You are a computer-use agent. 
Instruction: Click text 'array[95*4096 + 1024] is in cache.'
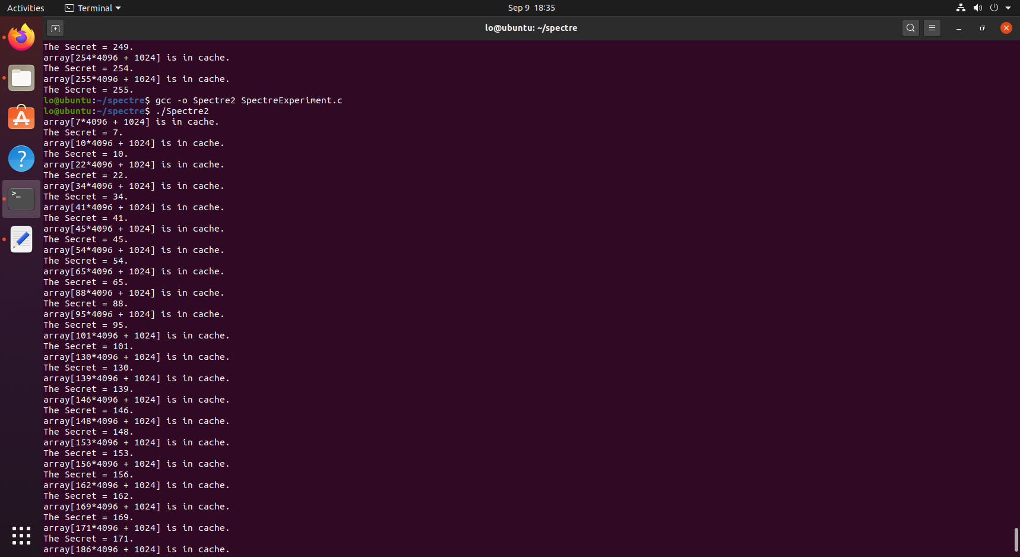pyautogui.click(x=134, y=314)
